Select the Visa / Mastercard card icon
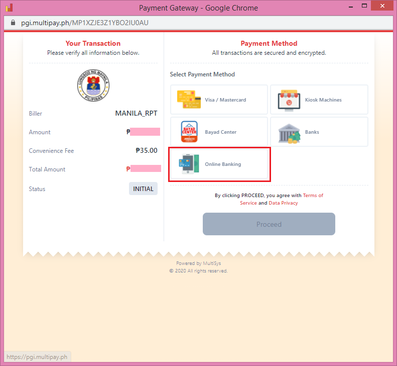The height and width of the screenshot is (366, 397). click(189, 100)
